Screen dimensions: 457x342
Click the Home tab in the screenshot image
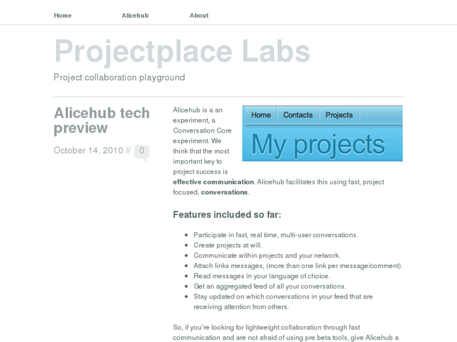[x=261, y=115]
